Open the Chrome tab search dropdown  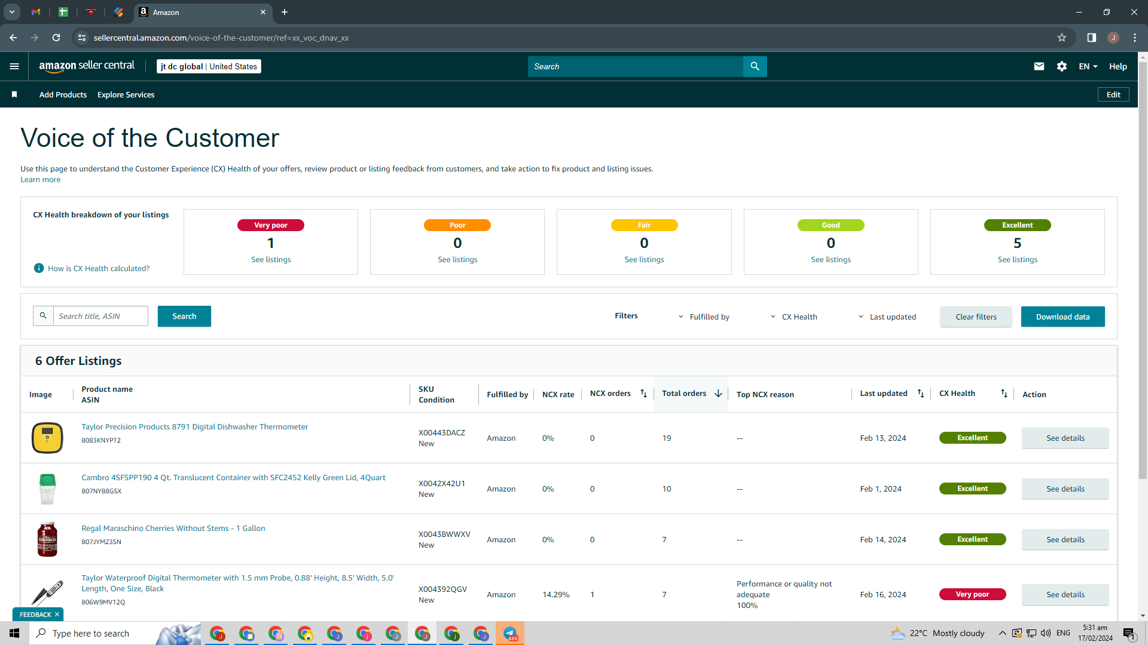[x=12, y=12]
